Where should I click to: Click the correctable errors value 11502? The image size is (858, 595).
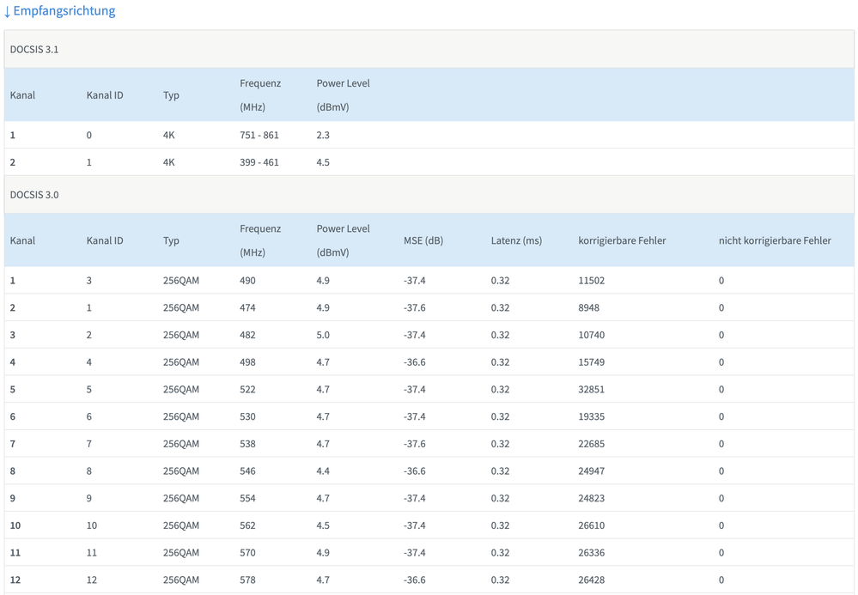click(x=591, y=281)
